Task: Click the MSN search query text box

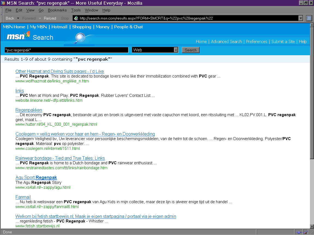Action: [67, 50]
